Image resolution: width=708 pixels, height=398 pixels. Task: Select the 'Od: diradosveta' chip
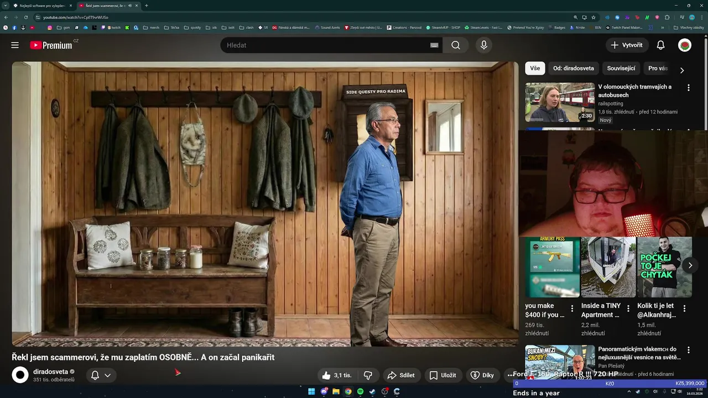574,69
